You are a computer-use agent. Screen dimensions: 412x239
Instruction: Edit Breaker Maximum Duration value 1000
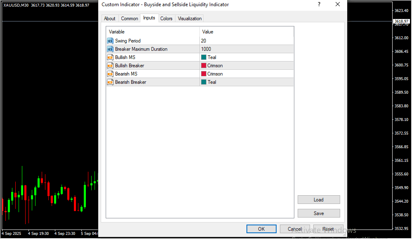click(246, 49)
